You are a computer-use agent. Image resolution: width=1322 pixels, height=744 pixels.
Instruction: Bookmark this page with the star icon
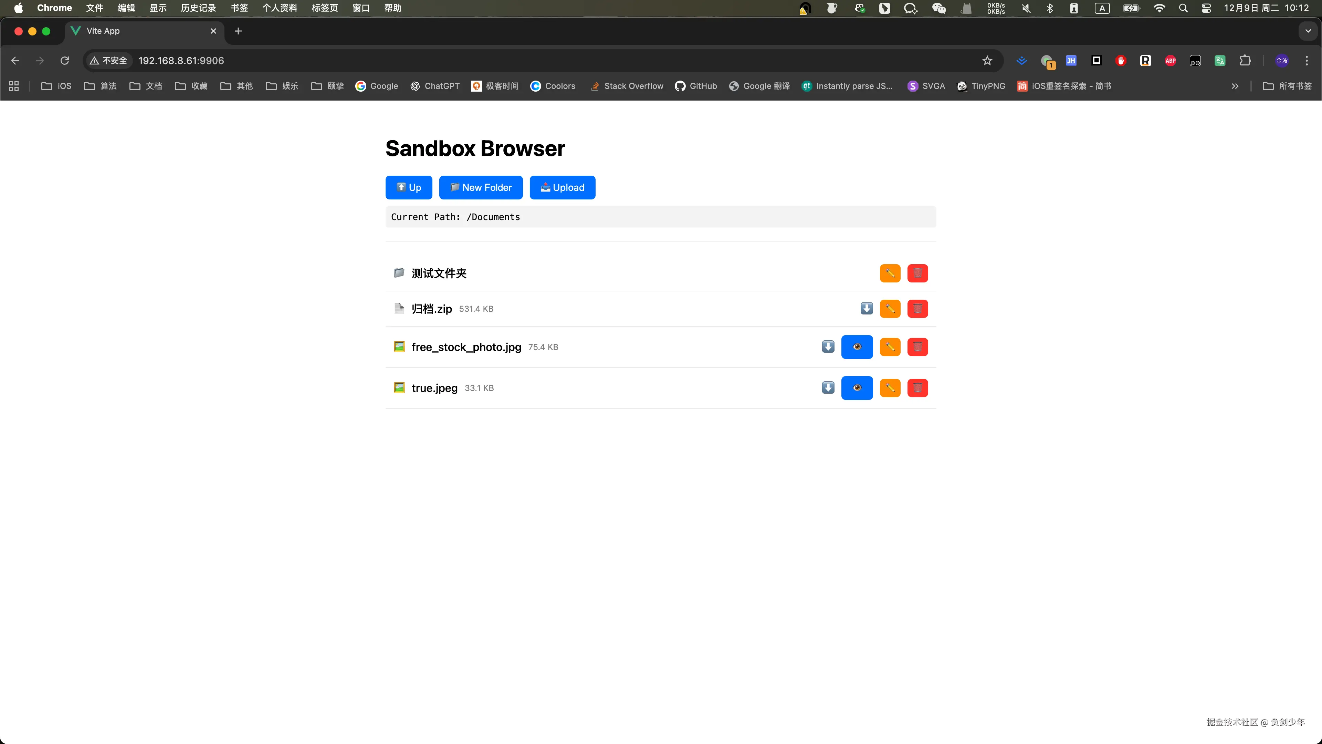[x=987, y=61]
